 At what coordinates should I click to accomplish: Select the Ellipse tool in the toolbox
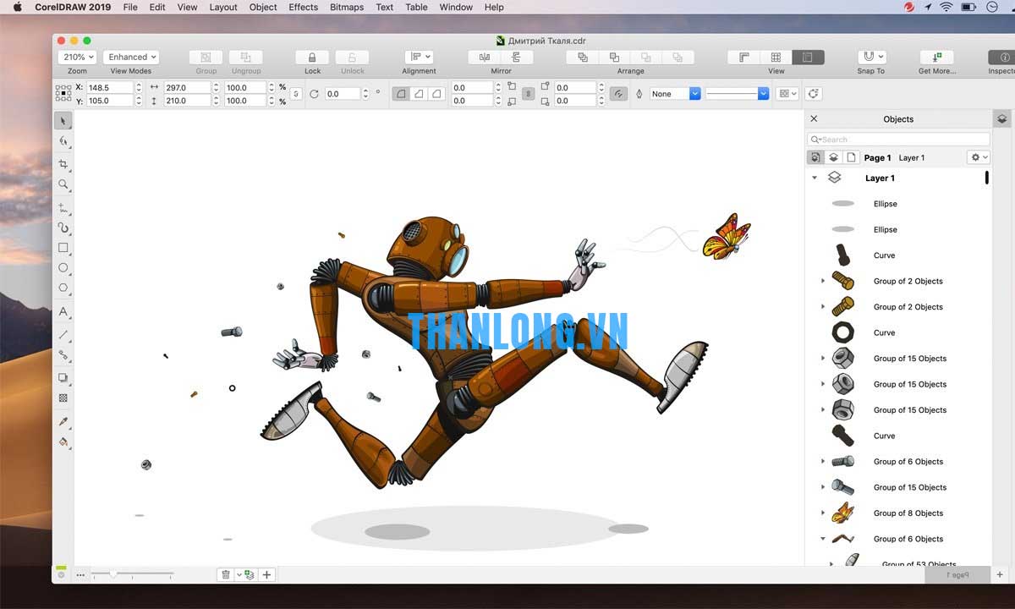point(63,268)
